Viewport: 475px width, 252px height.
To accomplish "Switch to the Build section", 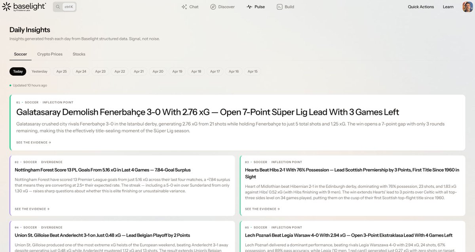I will coord(285,7).
